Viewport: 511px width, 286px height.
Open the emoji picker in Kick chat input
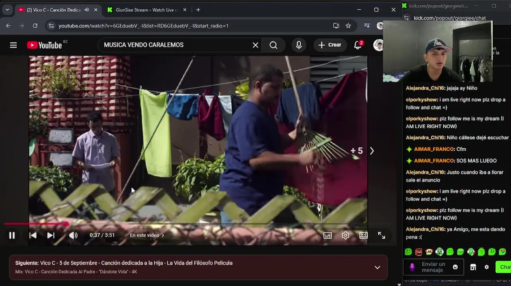[x=455, y=267]
